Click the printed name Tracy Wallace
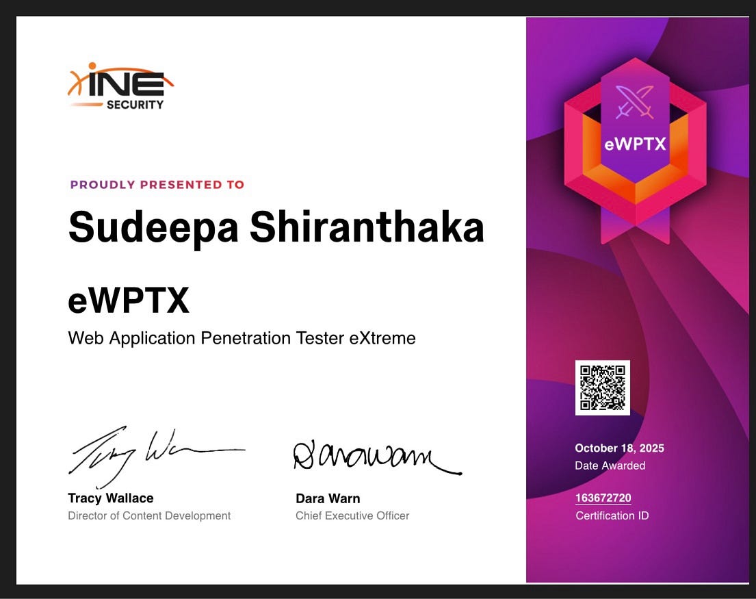 [x=111, y=498]
